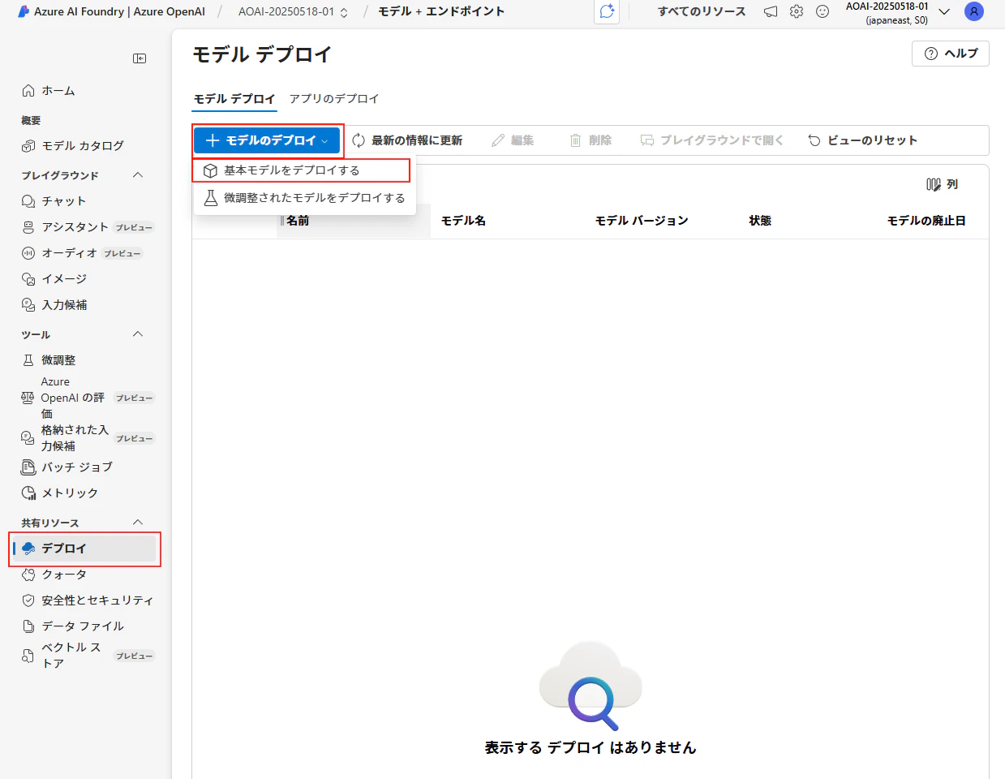Screen dimensions: 1005x779
Task: Switch to モデル デプロイ tab
Action: coord(234,99)
